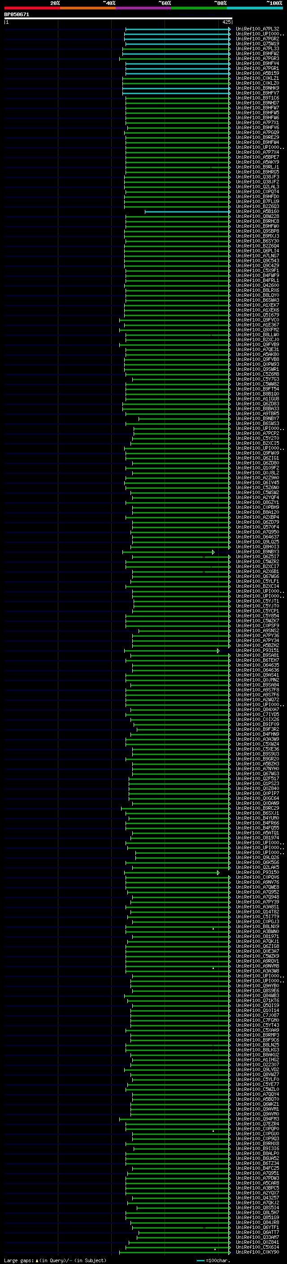Open hit UniRef100_Q9AS41

point(257,675)
